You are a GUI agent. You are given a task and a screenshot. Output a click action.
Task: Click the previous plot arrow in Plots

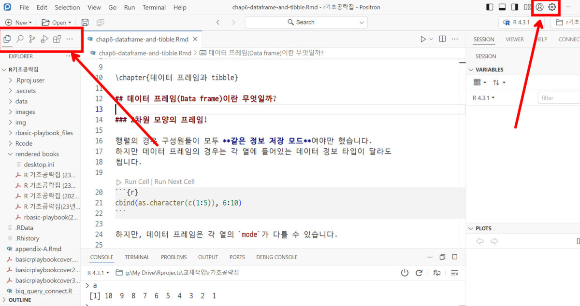pos(480,241)
